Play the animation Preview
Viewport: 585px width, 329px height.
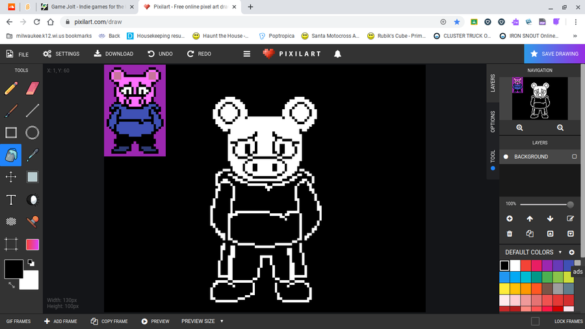(155, 321)
